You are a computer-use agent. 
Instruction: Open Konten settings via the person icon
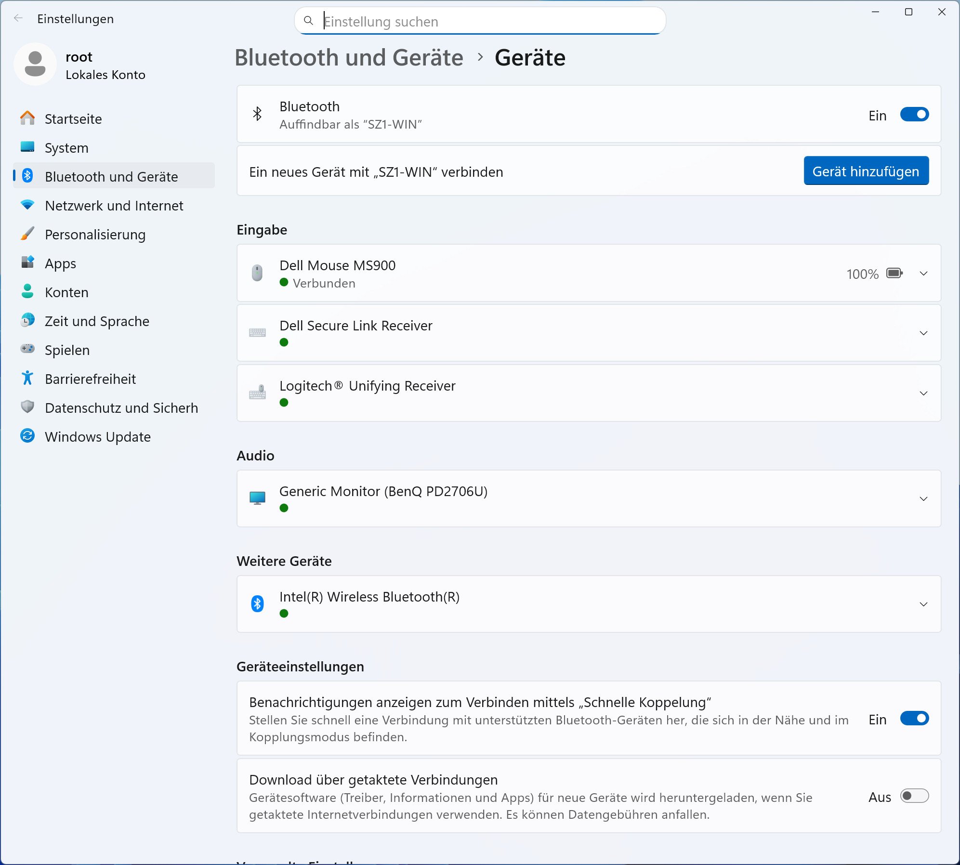[28, 292]
